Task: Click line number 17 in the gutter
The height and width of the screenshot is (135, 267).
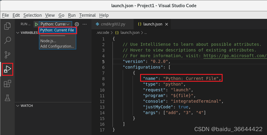Action: [102, 130]
